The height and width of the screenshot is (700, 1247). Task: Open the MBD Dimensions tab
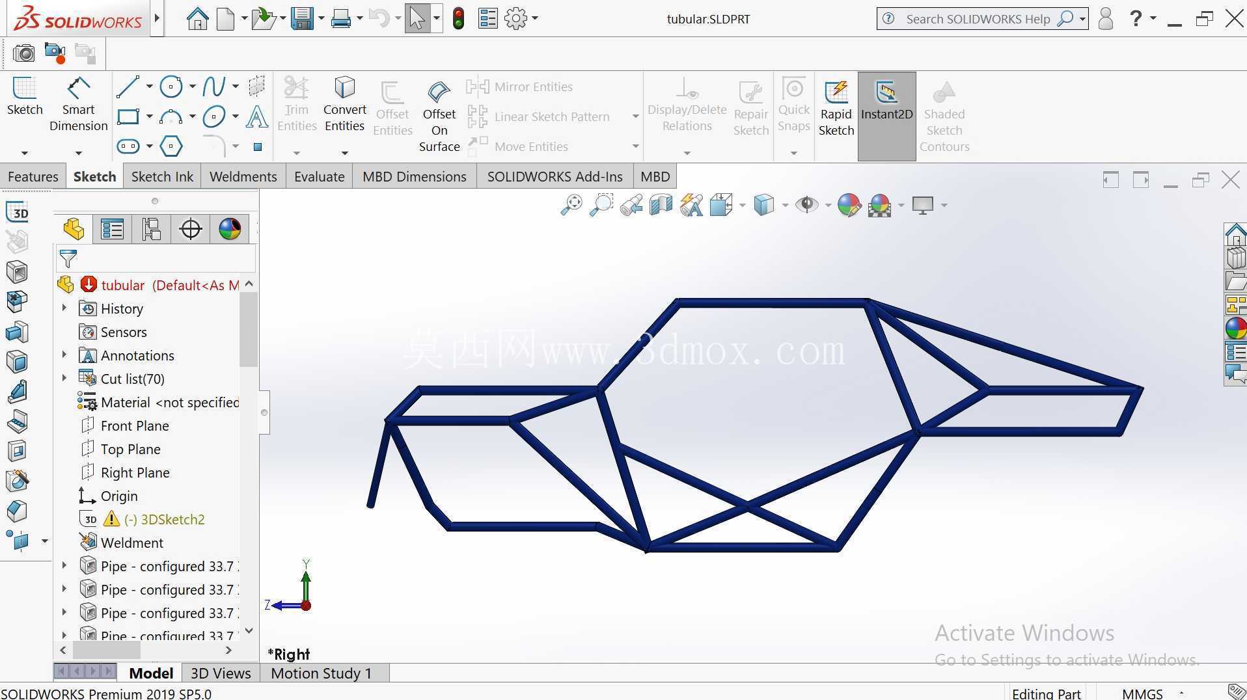414,176
